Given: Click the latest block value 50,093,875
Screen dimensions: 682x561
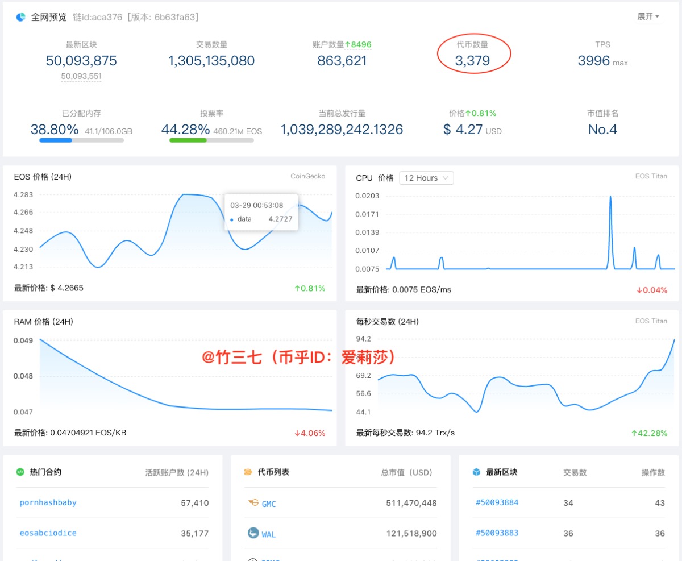Looking at the screenshot, I should pyautogui.click(x=81, y=61).
